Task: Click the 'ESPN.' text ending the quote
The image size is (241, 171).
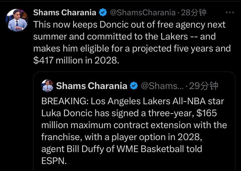Action: [54, 161]
